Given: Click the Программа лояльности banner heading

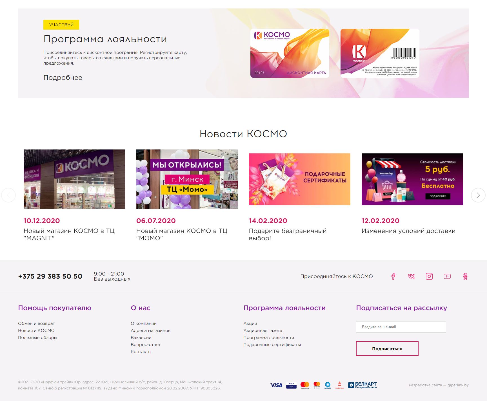Looking at the screenshot, I should (105, 39).
